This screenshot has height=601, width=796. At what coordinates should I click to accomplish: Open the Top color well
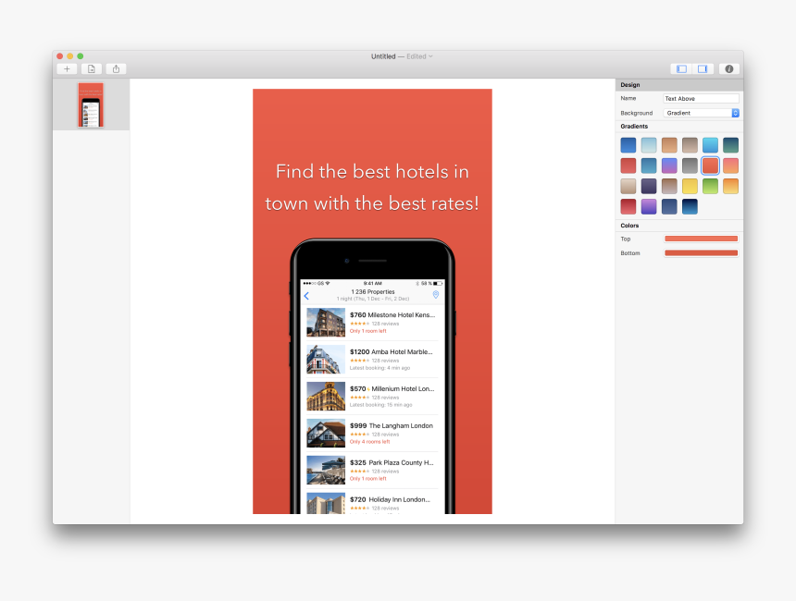tap(701, 239)
